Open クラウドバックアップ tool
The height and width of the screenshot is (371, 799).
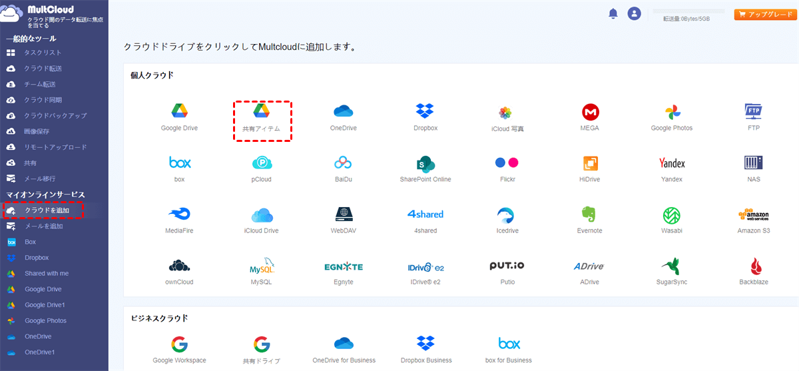(54, 115)
